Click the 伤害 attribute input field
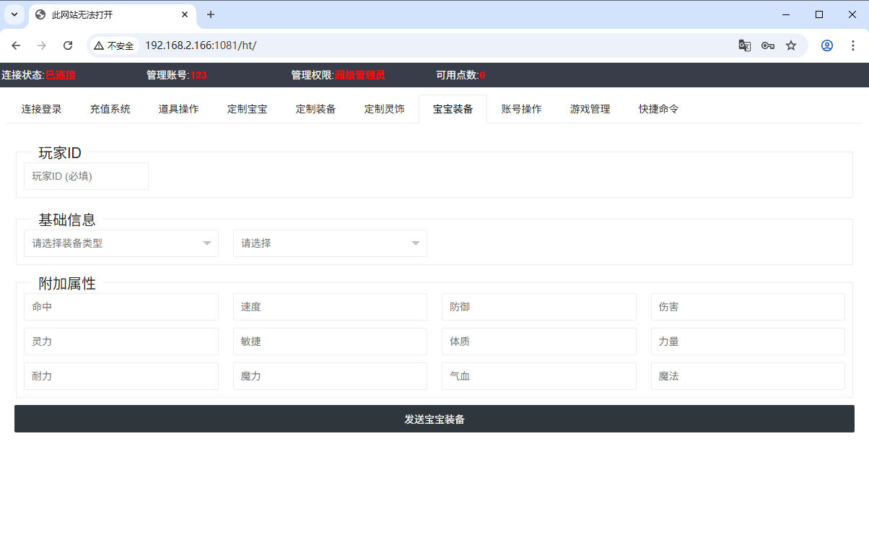The width and height of the screenshot is (869, 553). click(x=748, y=307)
